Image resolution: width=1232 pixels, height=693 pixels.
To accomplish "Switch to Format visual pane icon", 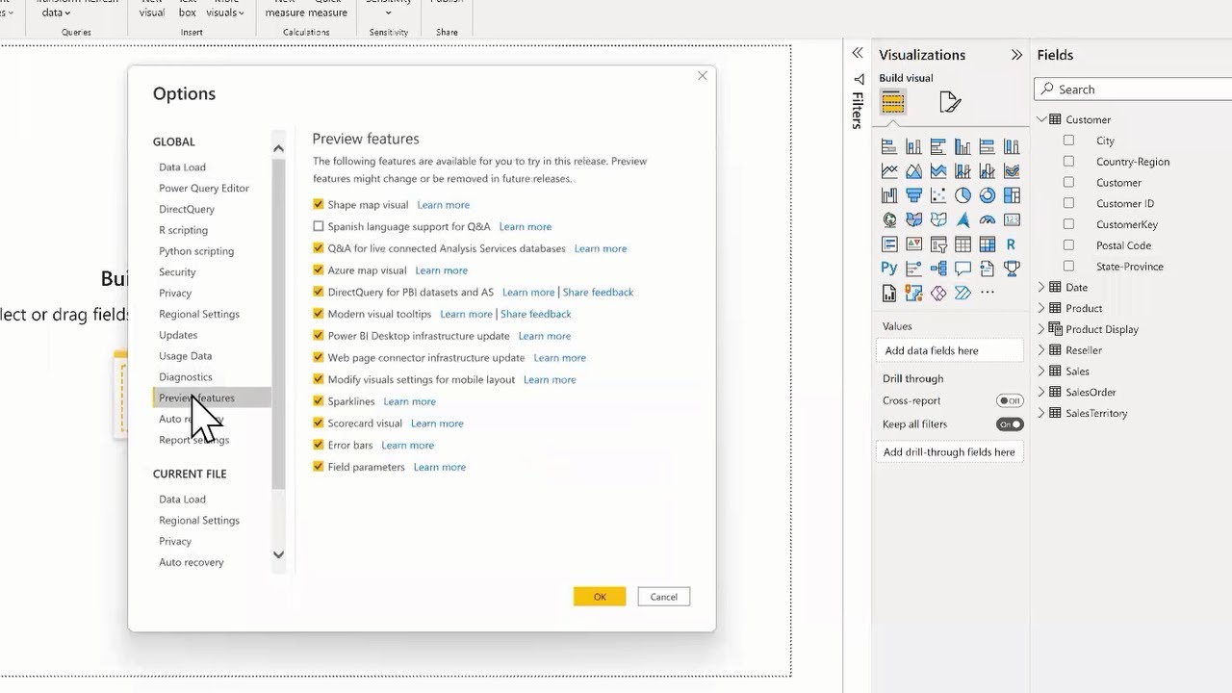I will coord(950,102).
